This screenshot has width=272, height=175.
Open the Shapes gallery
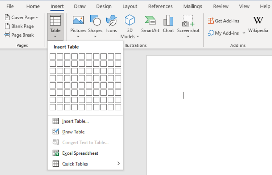95,26
